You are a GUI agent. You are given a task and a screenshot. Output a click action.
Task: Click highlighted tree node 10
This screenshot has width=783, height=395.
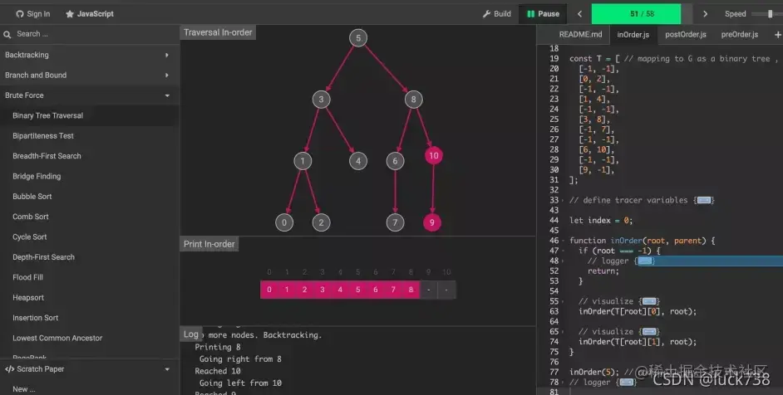[x=433, y=156]
